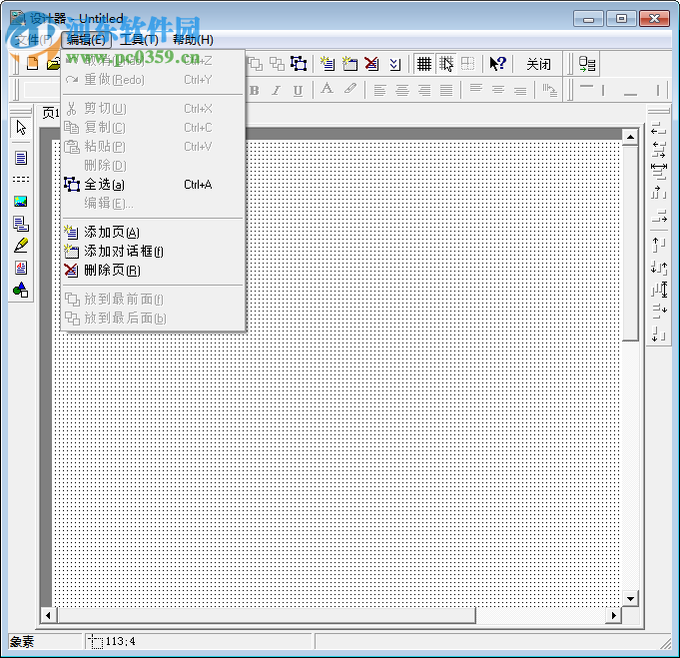Collapse the open 编辑(E) menu
680x658 pixels.
coord(86,40)
